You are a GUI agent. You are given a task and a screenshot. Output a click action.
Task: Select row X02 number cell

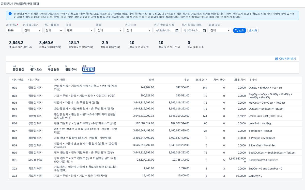point(14,168)
